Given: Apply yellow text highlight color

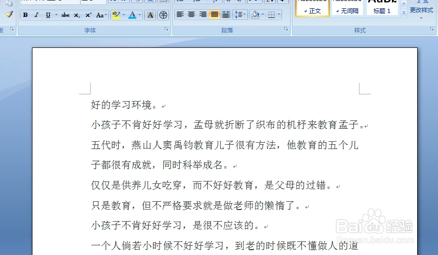Looking at the screenshot, I should pyautogui.click(x=116, y=15).
